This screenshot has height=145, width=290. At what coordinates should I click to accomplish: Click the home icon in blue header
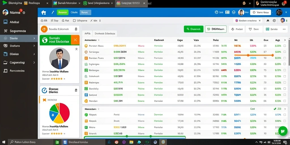pyautogui.click(x=44, y=12)
